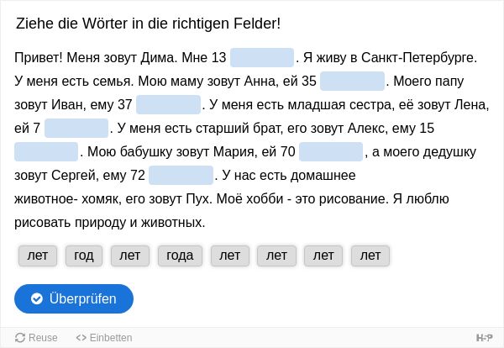Select the 'лет' chip between 'год' and 'года'

(x=130, y=256)
